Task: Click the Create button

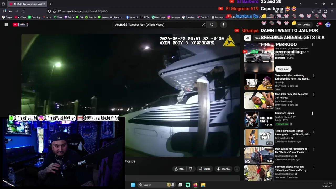Action: (x=304, y=25)
